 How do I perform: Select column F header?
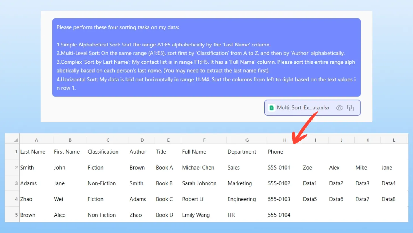(204, 140)
